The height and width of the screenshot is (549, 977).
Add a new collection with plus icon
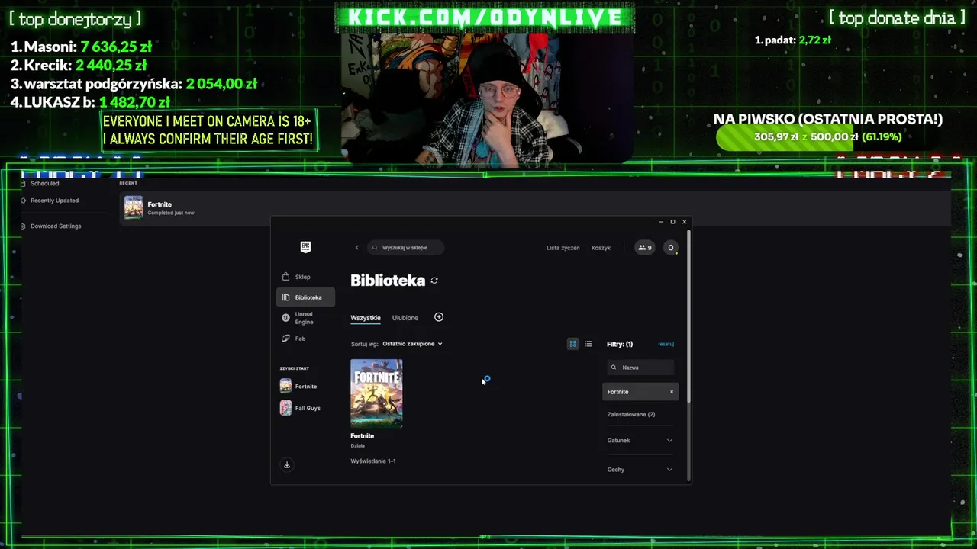point(439,317)
